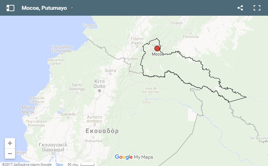Zoom in with the plus button
This screenshot has height=166, width=268.
click(x=10, y=143)
